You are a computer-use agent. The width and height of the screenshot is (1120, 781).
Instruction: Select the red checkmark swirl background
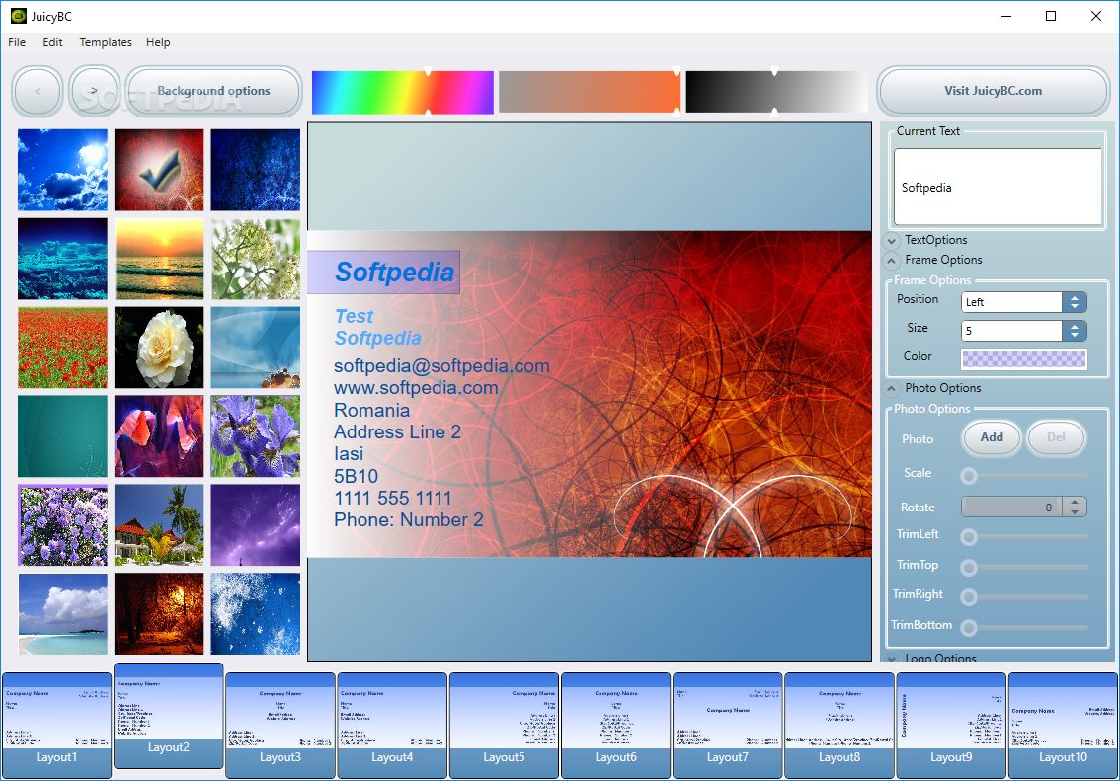159,170
